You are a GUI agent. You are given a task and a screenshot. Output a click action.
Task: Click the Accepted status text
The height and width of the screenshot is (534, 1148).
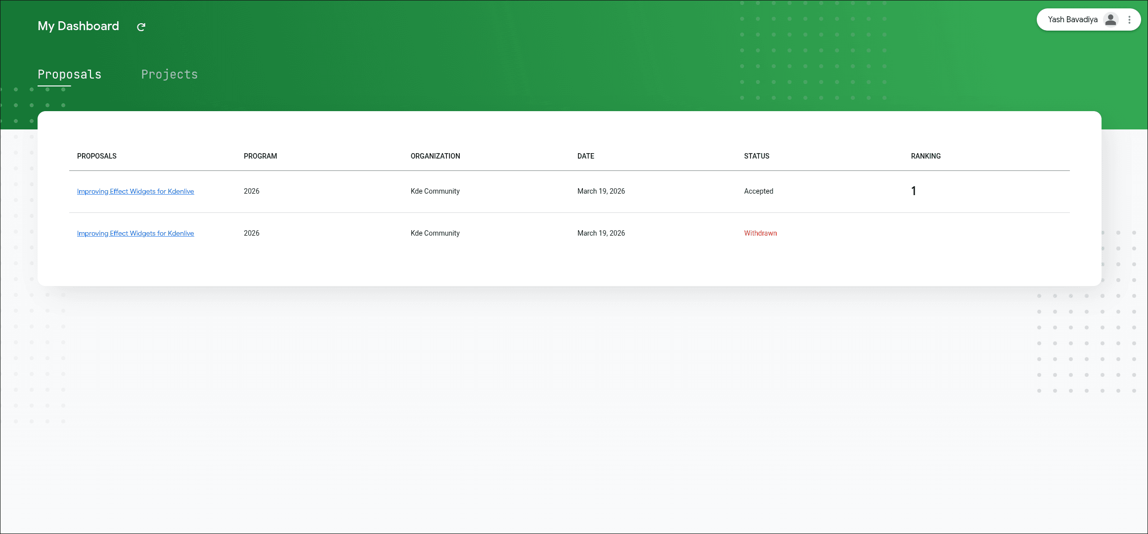pos(759,191)
